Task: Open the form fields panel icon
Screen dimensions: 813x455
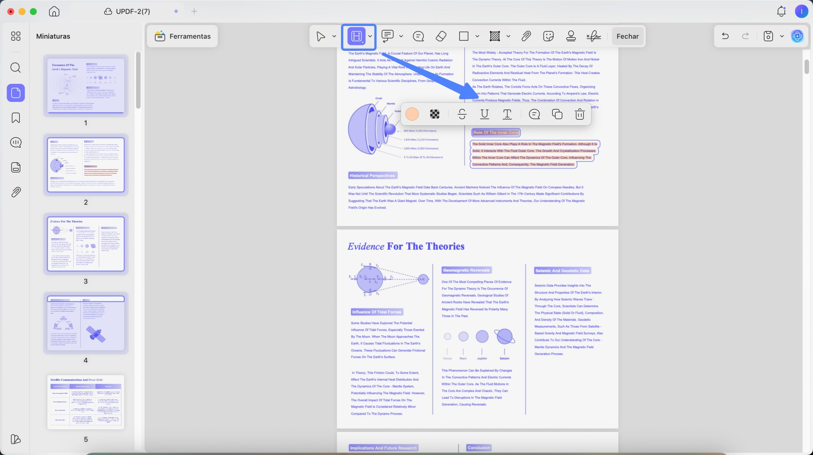Action: (x=16, y=167)
